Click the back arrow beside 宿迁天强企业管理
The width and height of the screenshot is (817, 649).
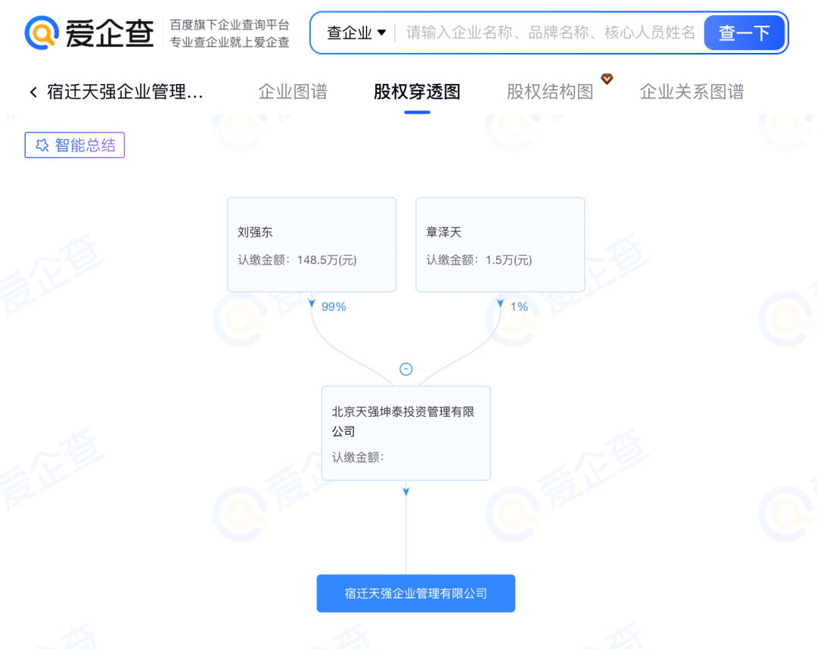(x=33, y=92)
